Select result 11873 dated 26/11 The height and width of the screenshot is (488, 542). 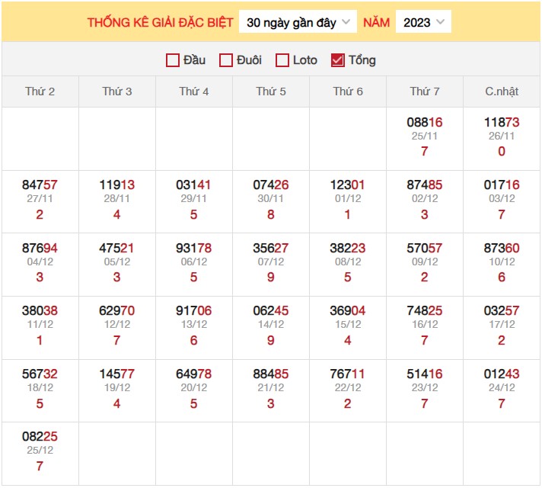point(502,122)
